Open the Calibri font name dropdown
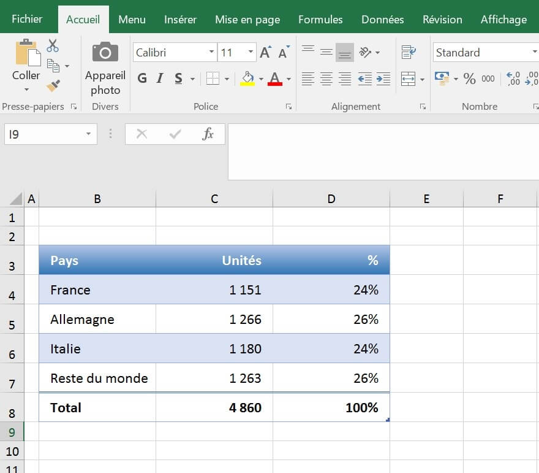This screenshot has width=539, height=473. 211,52
